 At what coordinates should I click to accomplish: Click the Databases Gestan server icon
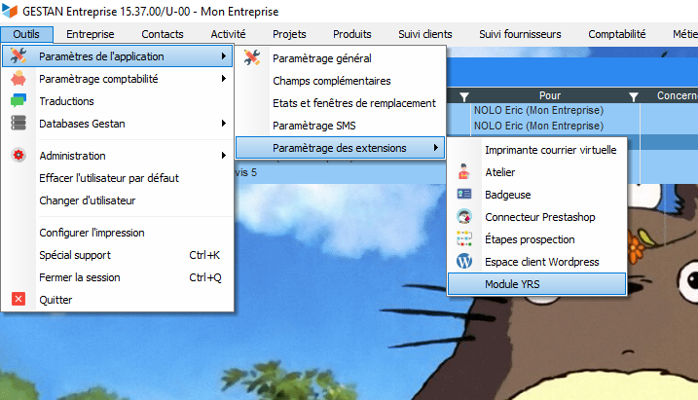point(18,124)
